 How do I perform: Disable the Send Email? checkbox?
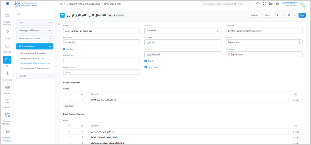coord(146,67)
